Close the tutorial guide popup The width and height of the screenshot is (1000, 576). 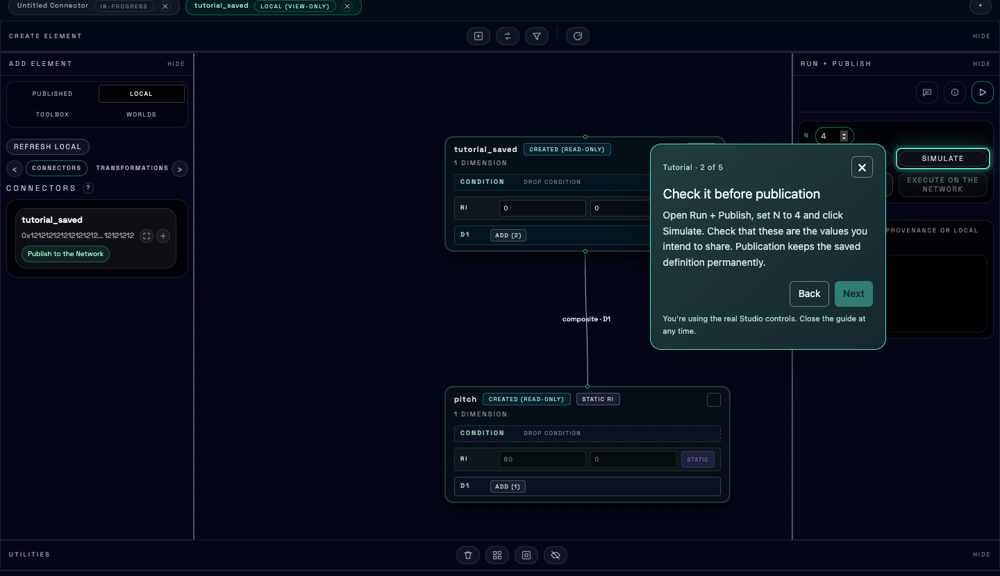point(862,167)
